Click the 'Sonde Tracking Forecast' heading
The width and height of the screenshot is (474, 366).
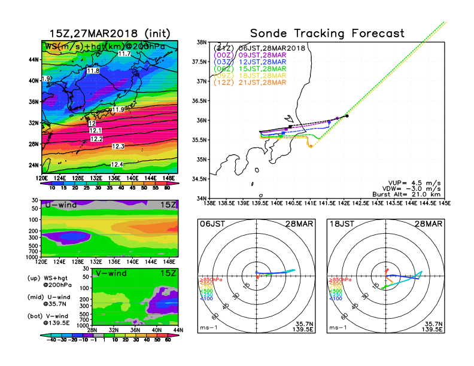tap(327, 33)
